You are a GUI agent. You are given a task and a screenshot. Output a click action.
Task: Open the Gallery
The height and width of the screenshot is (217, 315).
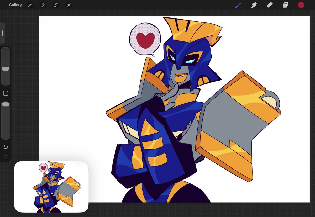[15, 5]
